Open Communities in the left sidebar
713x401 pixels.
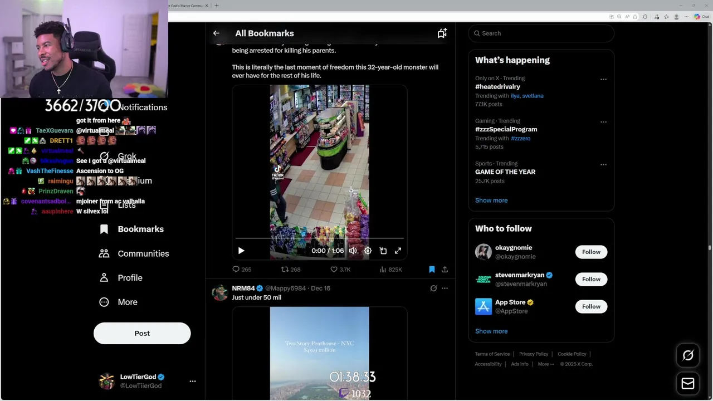click(x=134, y=253)
